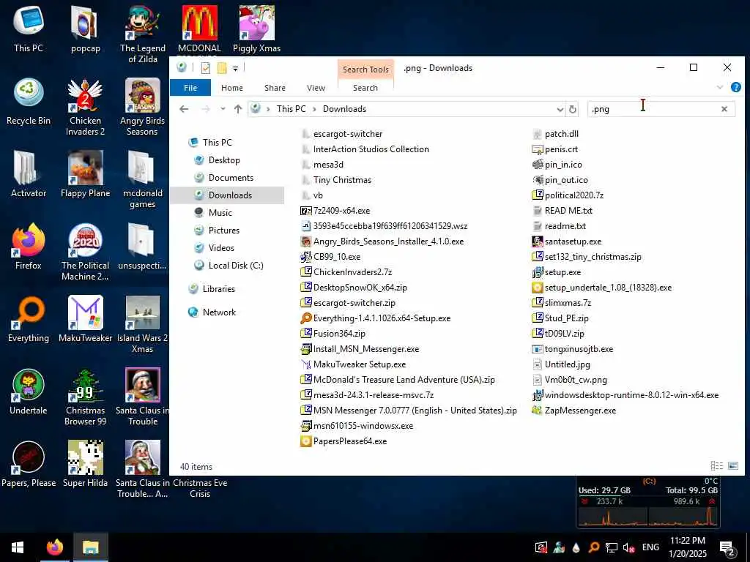Image resolution: width=750 pixels, height=562 pixels.
Task: Switch to Large icons view button
Action: 732,465
